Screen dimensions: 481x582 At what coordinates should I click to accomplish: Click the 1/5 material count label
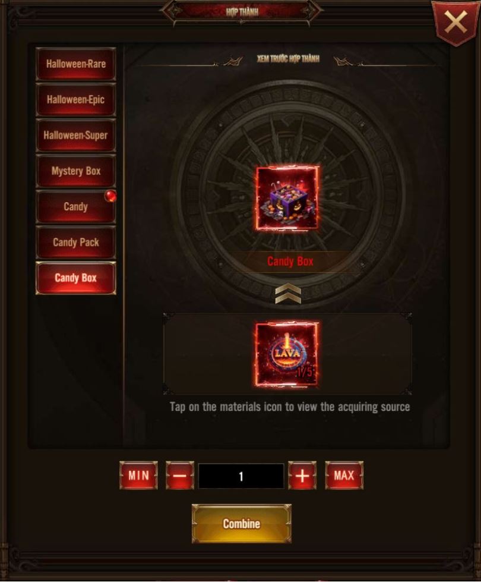point(305,372)
